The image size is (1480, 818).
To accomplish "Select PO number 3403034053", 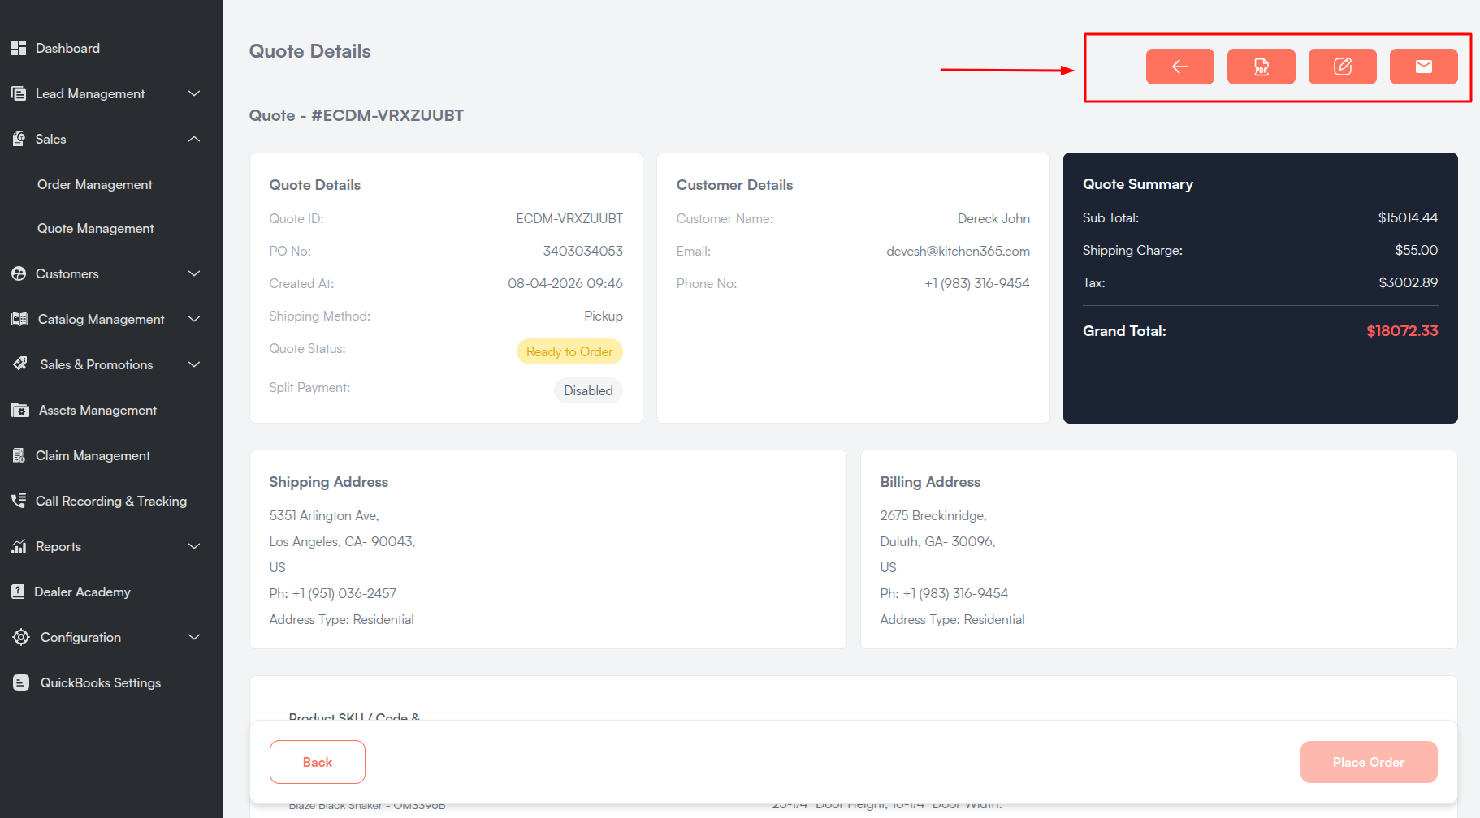I will 582,251.
